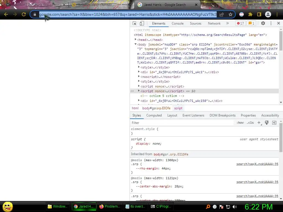Image resolution: width=283 pixels, height=212 pixels.
Task: Collapse the body element node
Action: [135, 44]
